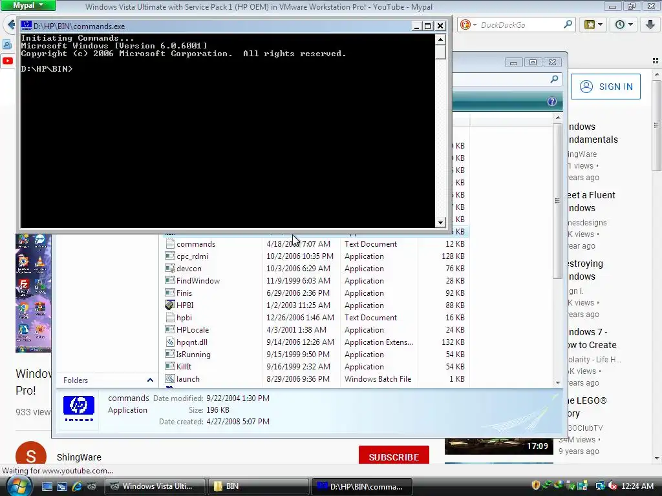The image size is (662, 496).
Task: Click the HPBI application icon
Action: (170, 305)
